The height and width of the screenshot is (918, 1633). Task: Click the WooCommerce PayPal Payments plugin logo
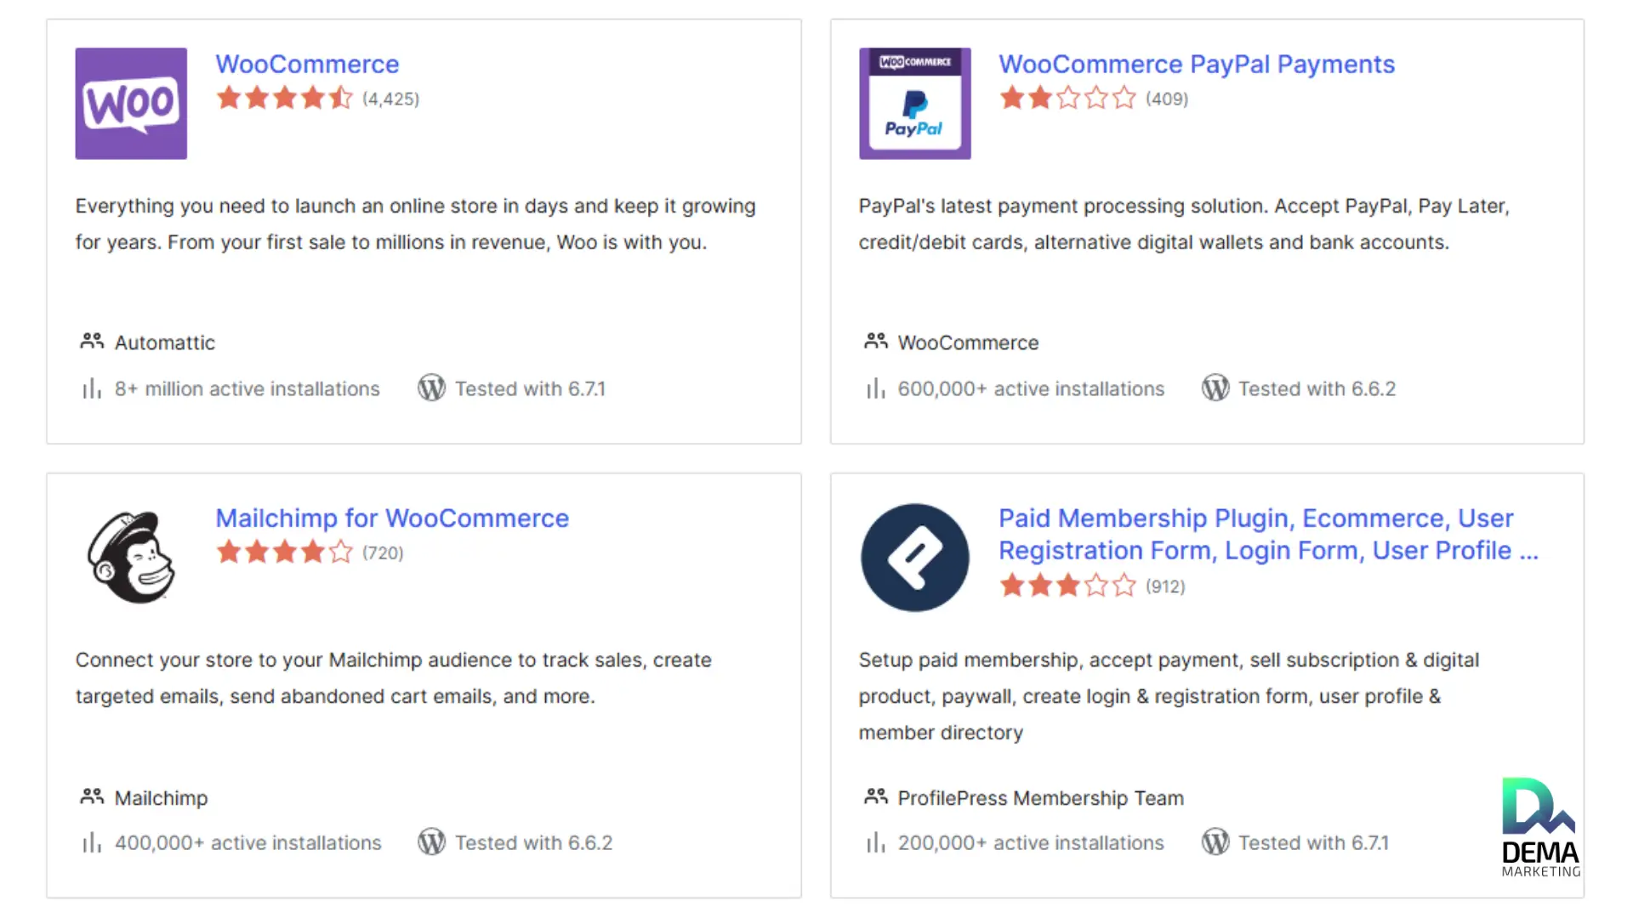point(914,104)
